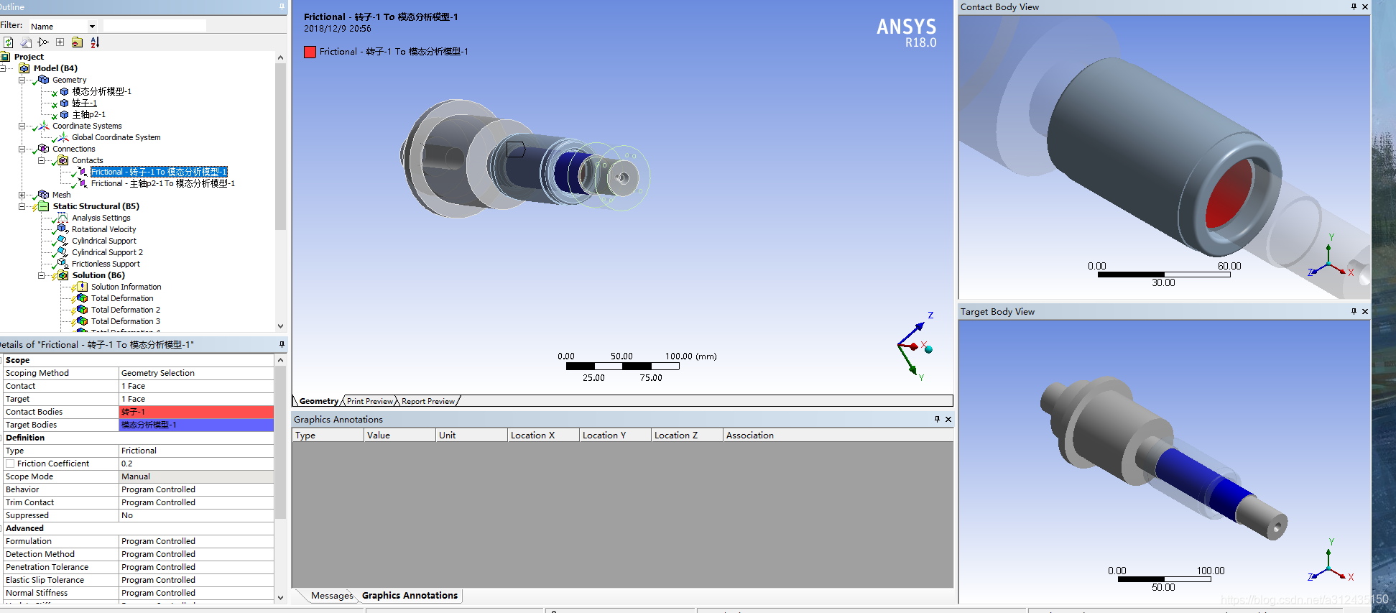This screenshot has width=1396, height=613.
Task: Close the Contact Body View panel
Action: coord(1365,6)
